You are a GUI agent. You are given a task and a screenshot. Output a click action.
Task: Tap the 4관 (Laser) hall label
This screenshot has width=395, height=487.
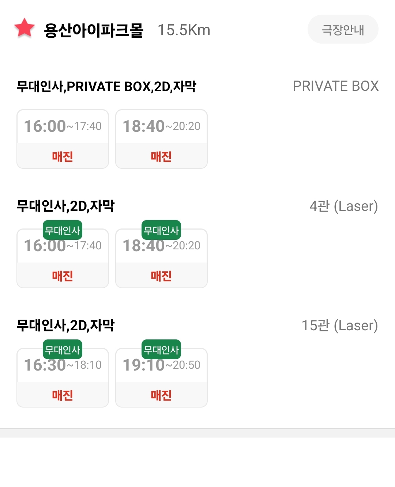click(343, 206)
